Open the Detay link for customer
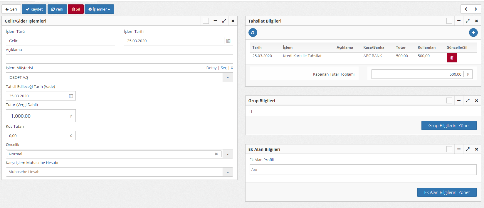The image size is (484, 208). pyautogui.click(x=211, y=68)
